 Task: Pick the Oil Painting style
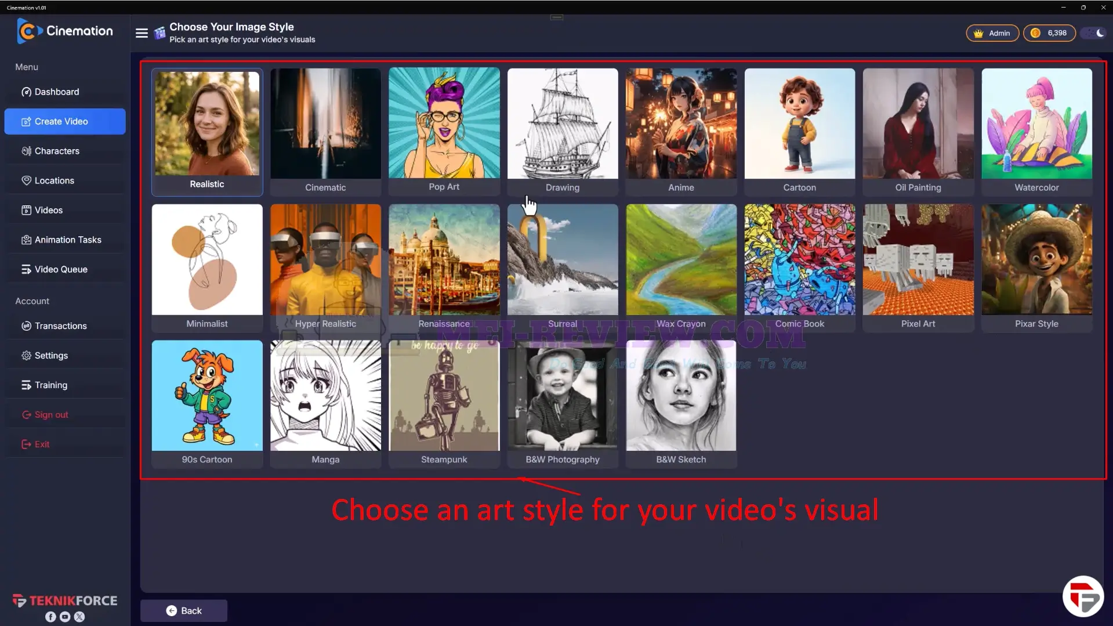[x=918, y=132]
